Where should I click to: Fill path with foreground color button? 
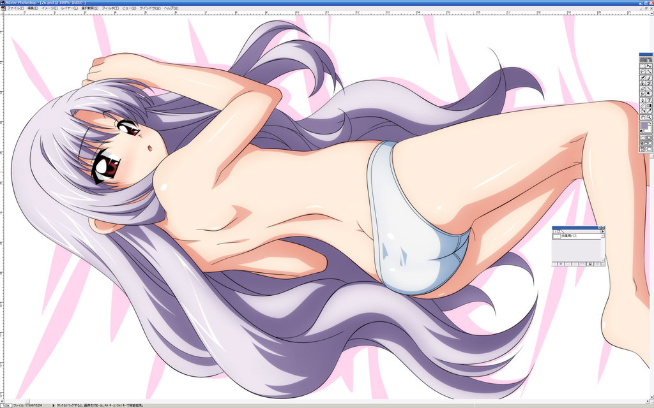pyautogui.click(x=561, y=264)
